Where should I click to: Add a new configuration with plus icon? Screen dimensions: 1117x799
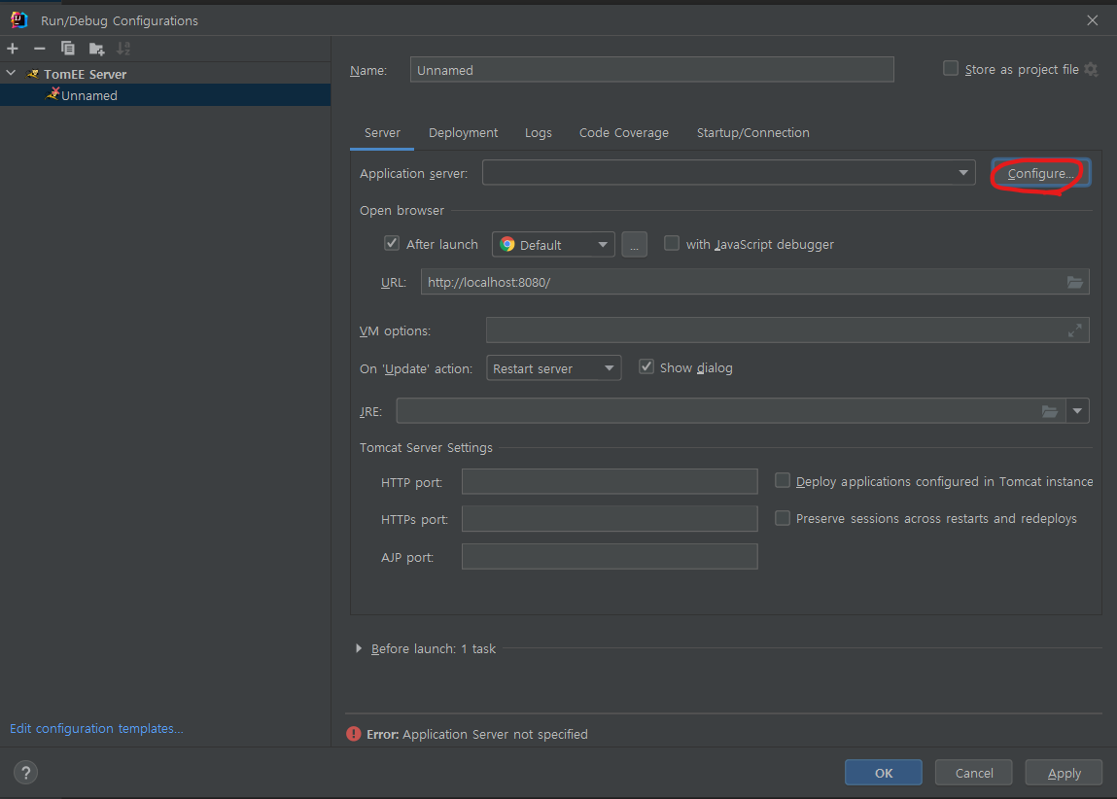(x=13, y=49)
